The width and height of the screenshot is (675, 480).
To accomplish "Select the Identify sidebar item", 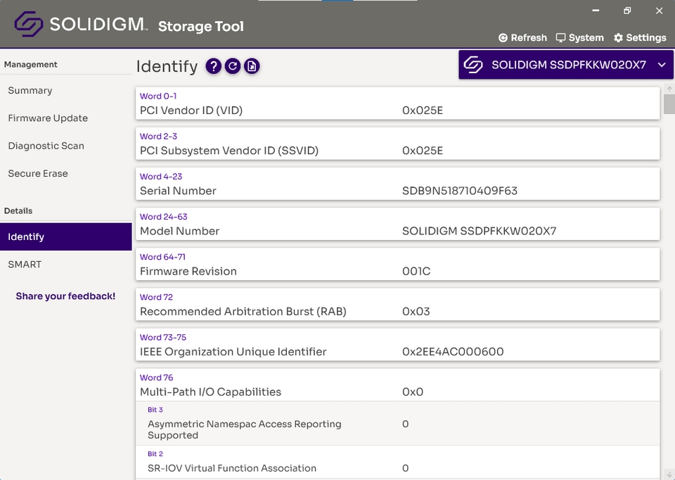I will [66, 236].
